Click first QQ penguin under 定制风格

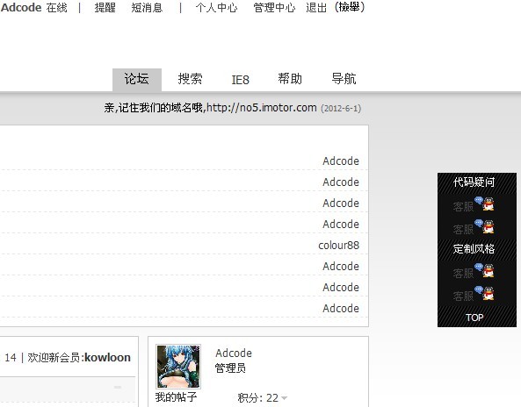pyautogui.click(x=484, y=271)
